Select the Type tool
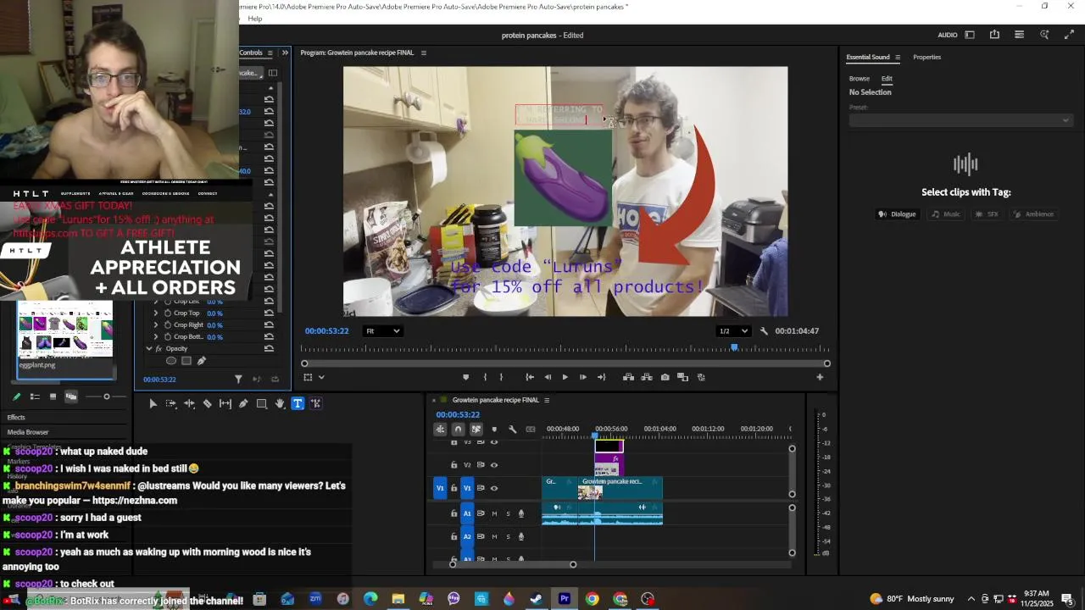This screenshot has height=610, width=1085. pyautogui.click(x=298, y=404)
